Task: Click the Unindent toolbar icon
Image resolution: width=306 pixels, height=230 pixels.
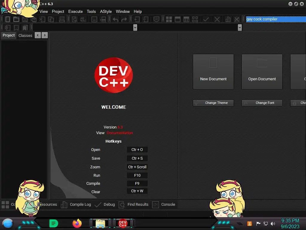Action: point(146,19)
